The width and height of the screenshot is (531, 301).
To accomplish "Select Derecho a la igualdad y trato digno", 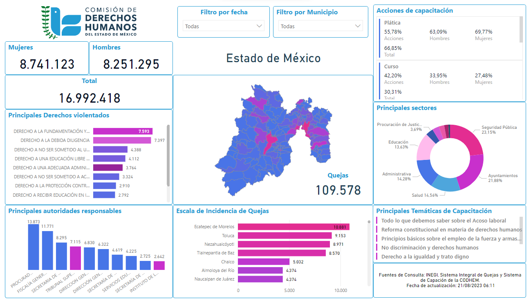I will click(x=425, y=256).
